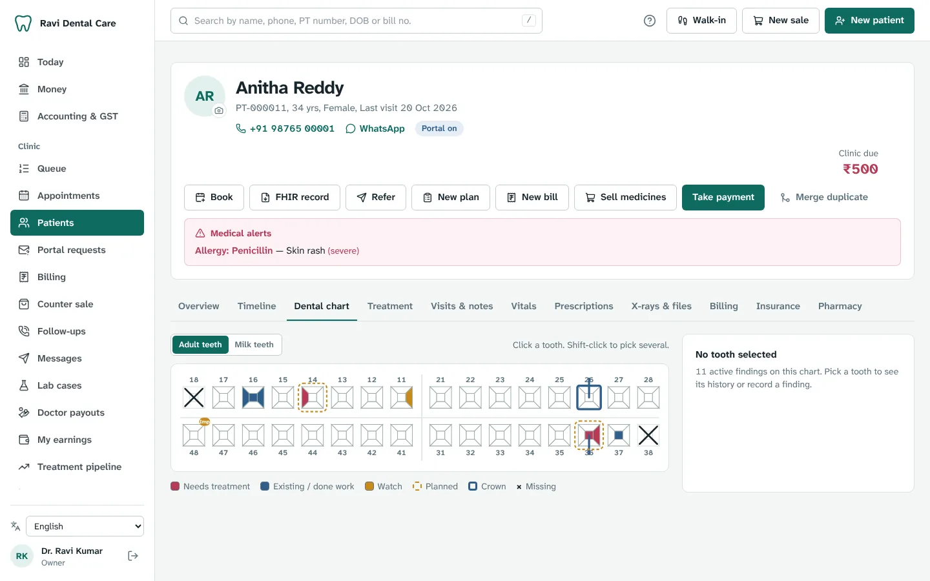Screen dimensions: 930x581
Task: Select tooth 48 with implant badge
Action: (x=194, y=435)
